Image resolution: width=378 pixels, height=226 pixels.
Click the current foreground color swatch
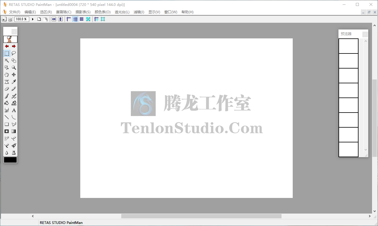coord(10,160)
